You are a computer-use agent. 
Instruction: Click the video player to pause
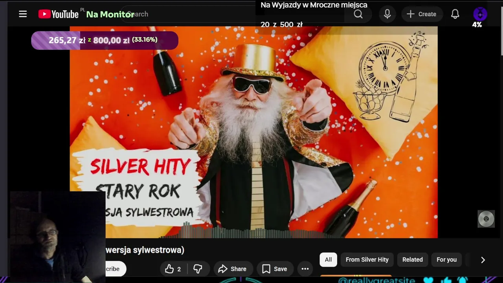pyautogui.click(x=253, y=132)
